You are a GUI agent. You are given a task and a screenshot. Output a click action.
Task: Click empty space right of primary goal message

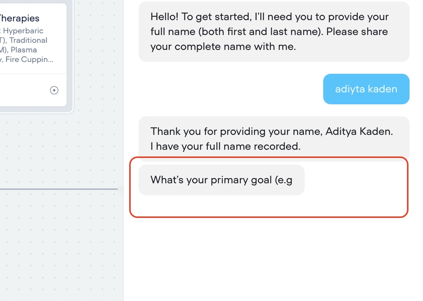coord(354,180)
